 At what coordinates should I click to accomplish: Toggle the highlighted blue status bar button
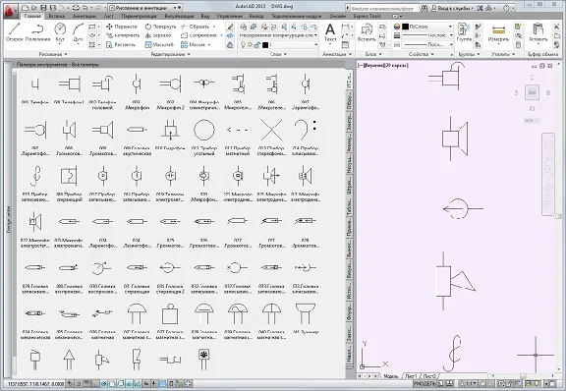[163, 383]
